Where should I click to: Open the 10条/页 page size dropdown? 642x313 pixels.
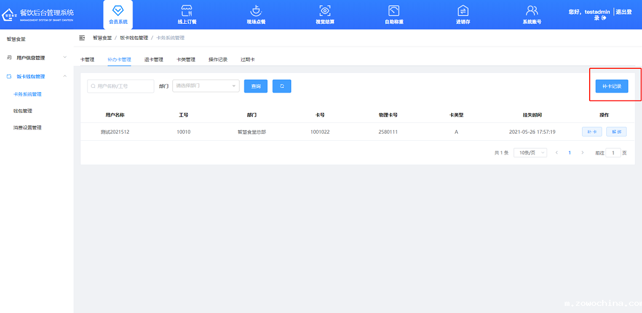530,153
